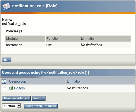Click the Function column header

tap(63, 39)
